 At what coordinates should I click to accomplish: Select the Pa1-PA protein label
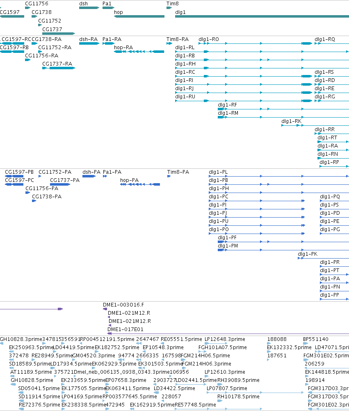(112, 172)
